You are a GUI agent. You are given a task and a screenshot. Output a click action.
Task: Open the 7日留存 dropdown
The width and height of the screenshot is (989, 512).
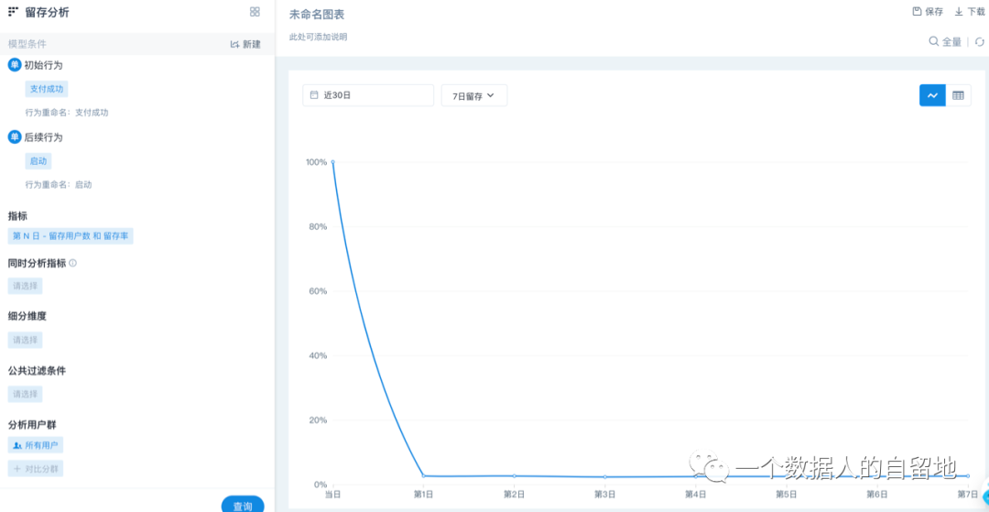point(474,95)
